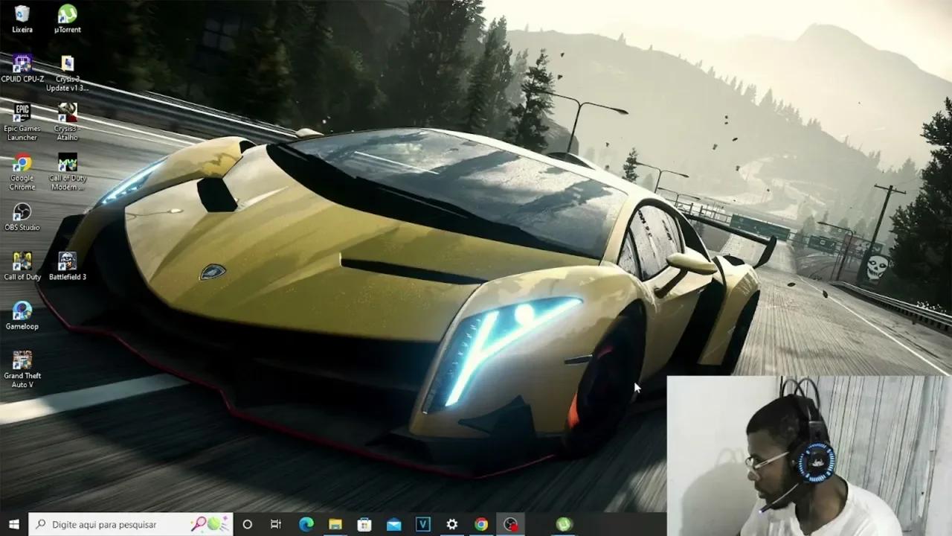
Task: Open Task View in the taskbar
Action: click(x=276, y=524)
